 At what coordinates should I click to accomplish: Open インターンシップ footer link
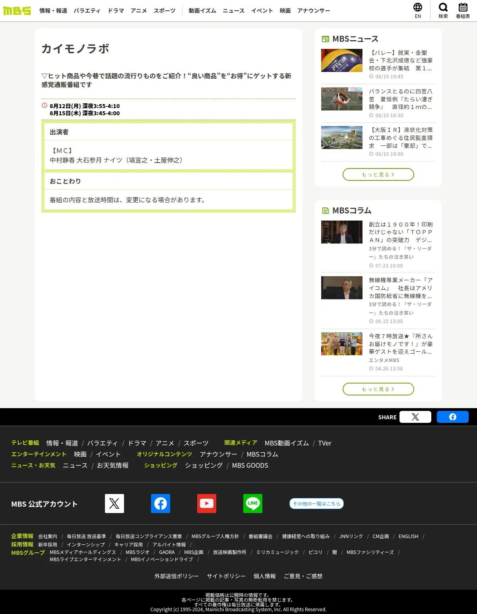click(86, 545)
